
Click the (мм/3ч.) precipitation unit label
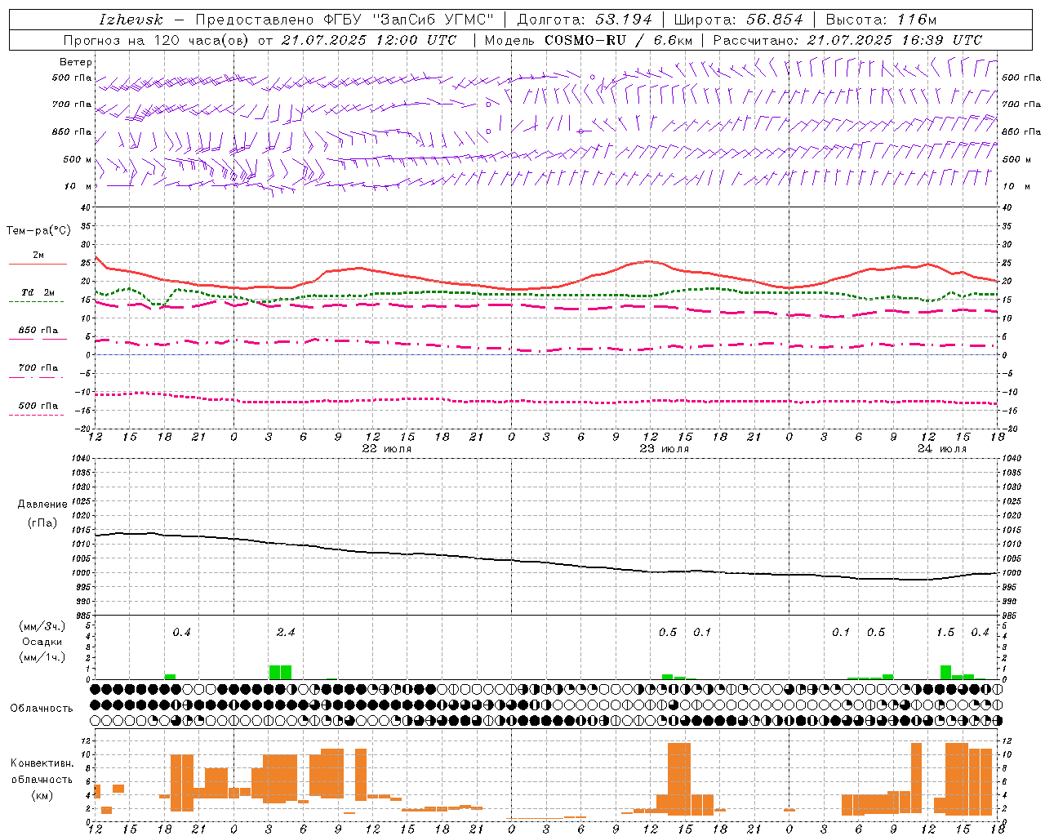click(42, 626)
